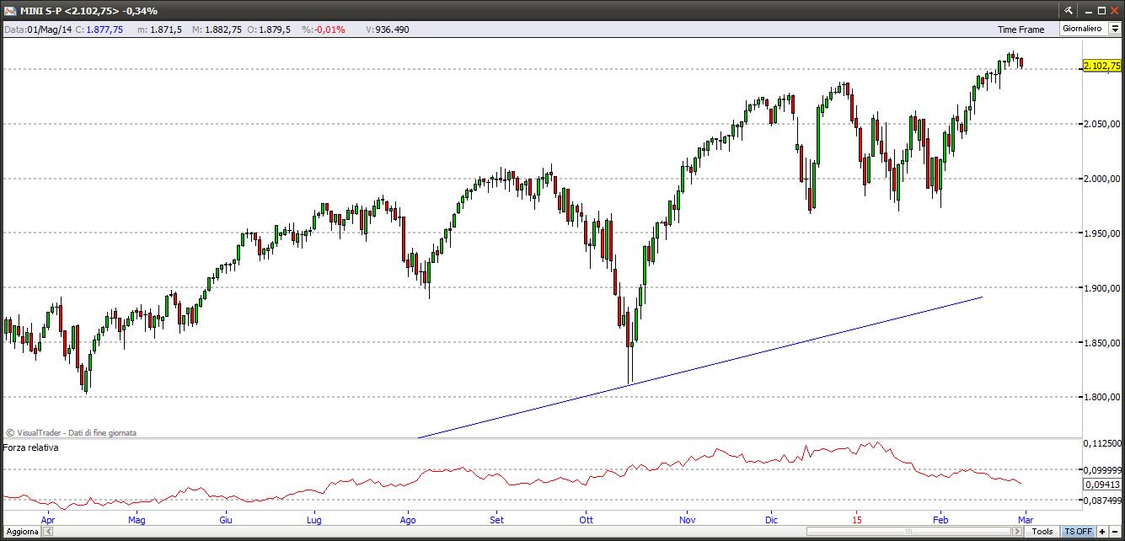Click the red 15 year label on time axis
The width and height of the screenshot is (1125, 541).
click(857, 520)
